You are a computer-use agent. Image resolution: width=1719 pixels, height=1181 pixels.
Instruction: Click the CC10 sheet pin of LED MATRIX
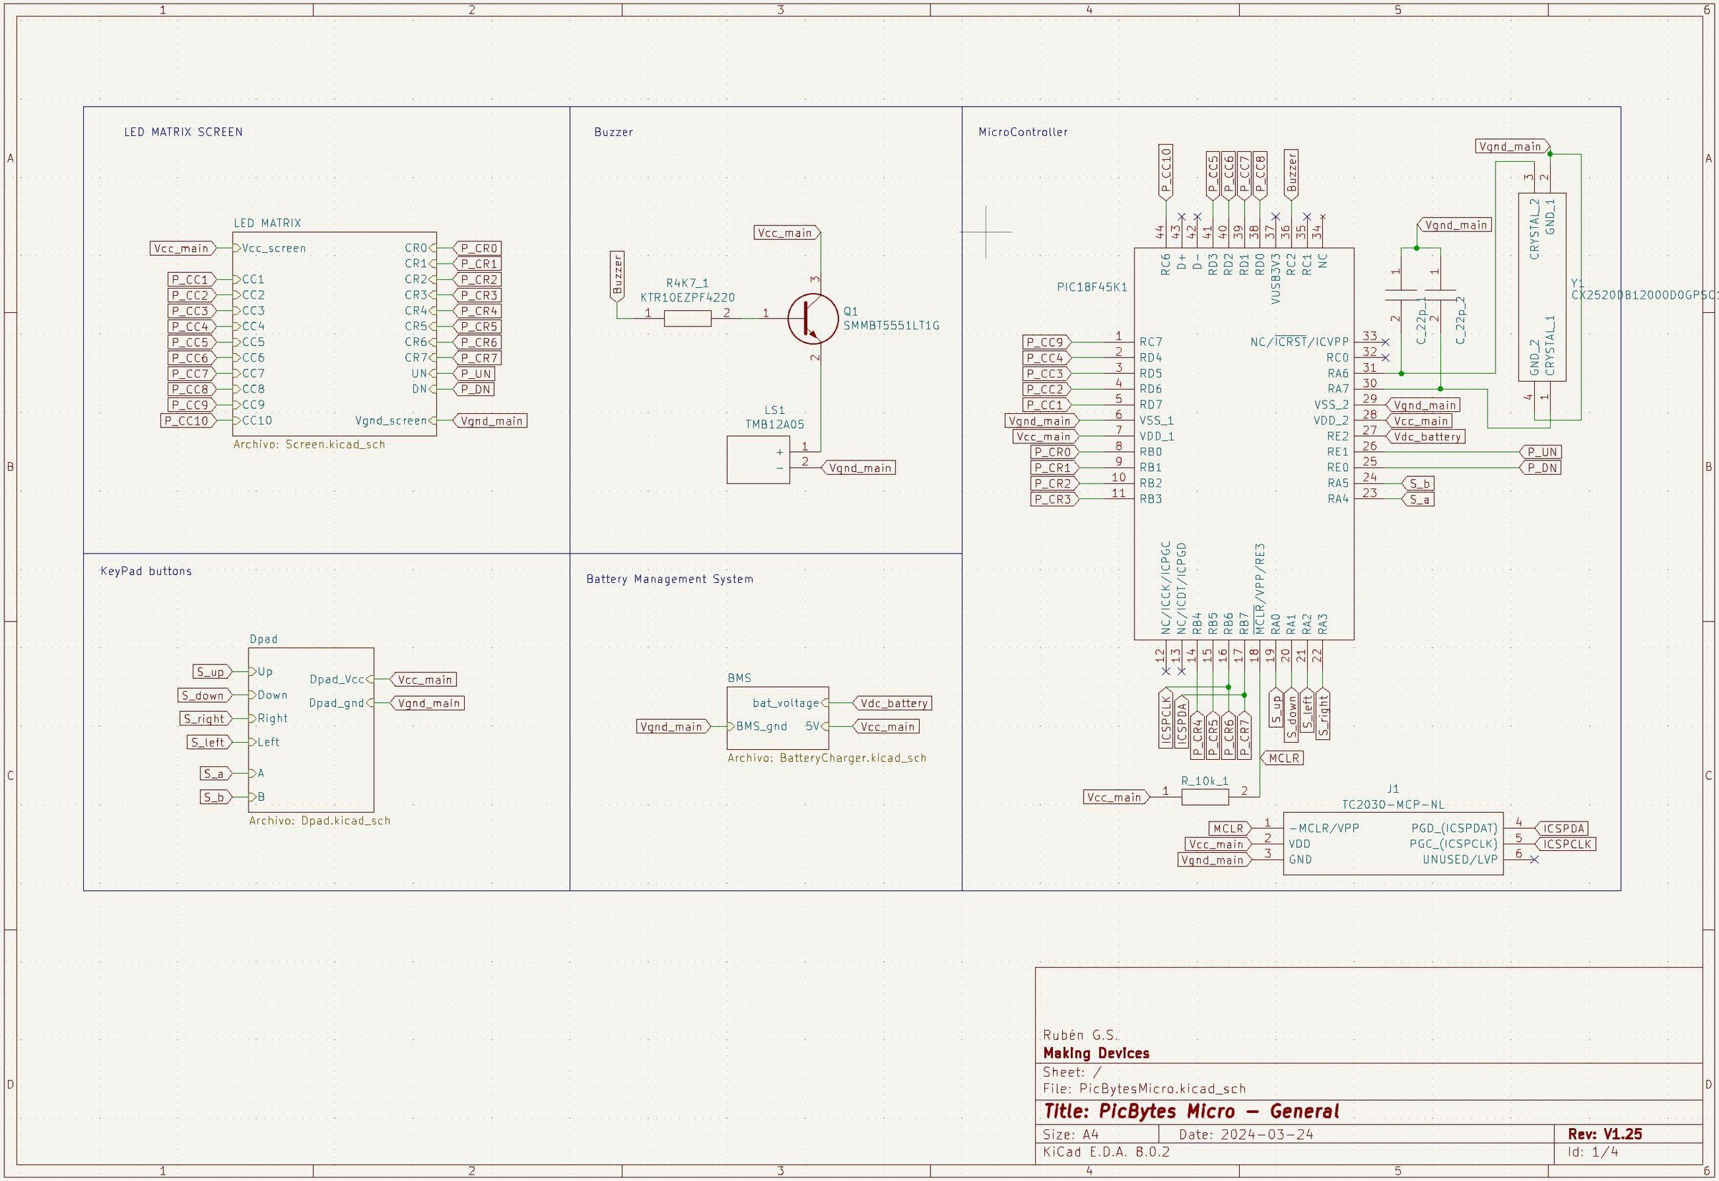click(252, 421)
